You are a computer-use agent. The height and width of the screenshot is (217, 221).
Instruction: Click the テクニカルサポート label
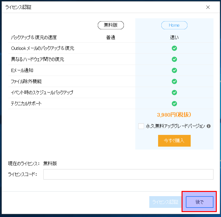26,104
